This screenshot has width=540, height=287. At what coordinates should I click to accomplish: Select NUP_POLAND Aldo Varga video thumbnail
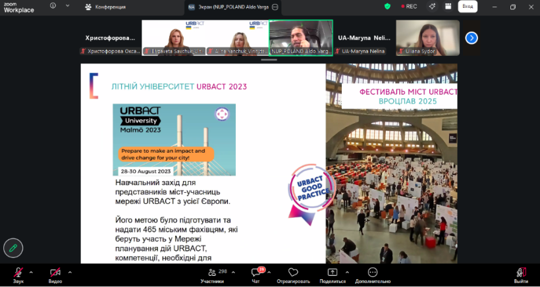click(301, 38)
